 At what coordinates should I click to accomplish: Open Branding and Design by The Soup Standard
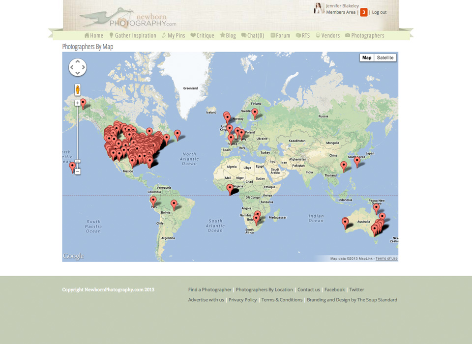(x=352, y=300)
